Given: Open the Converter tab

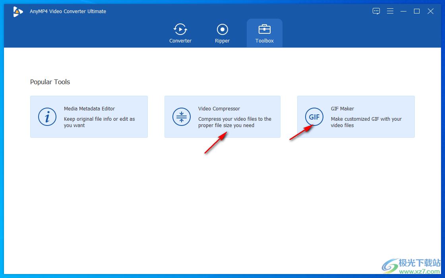Looking at the screenshot, I should [180, 33].
